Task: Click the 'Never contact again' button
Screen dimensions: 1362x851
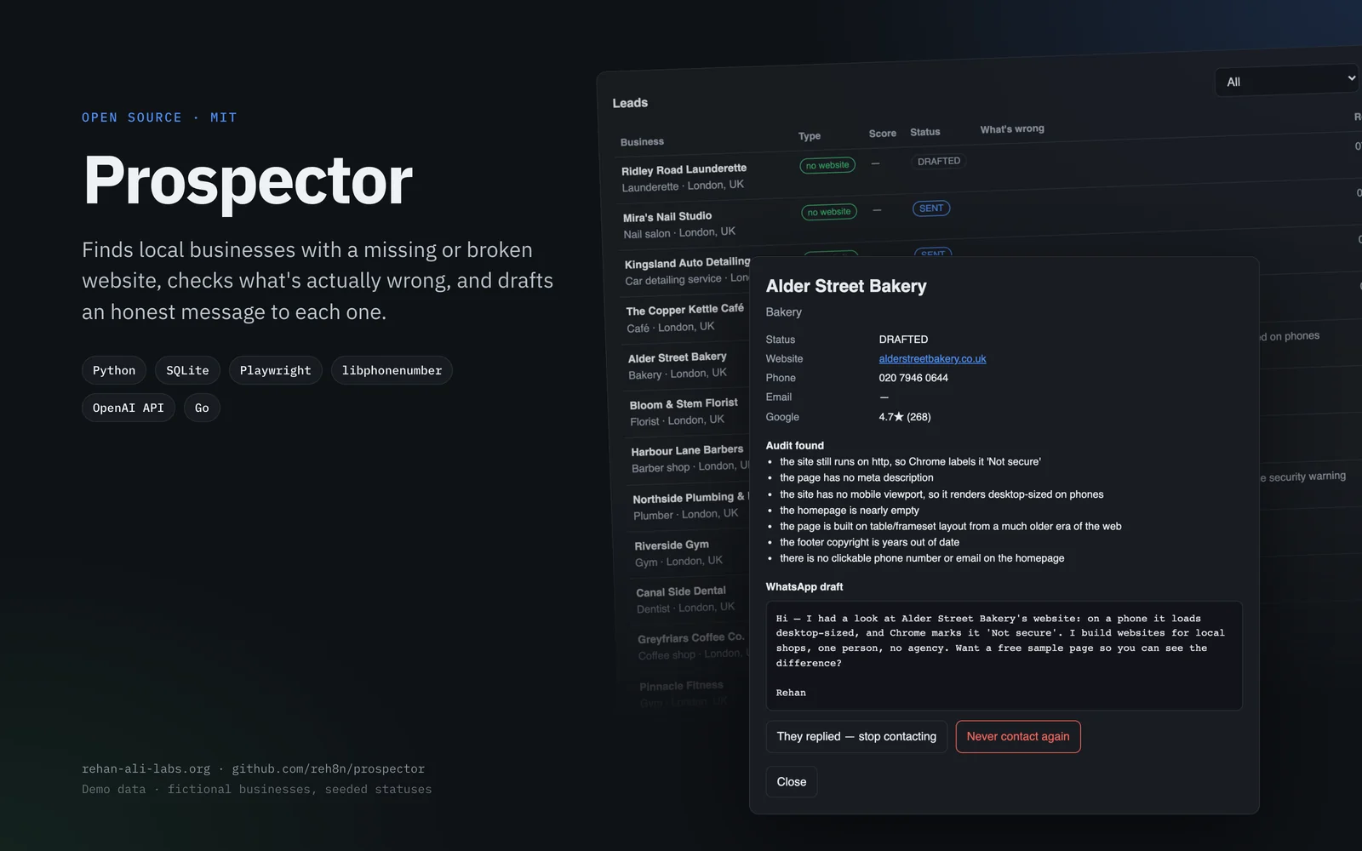Action: [x=1018, y=737]
